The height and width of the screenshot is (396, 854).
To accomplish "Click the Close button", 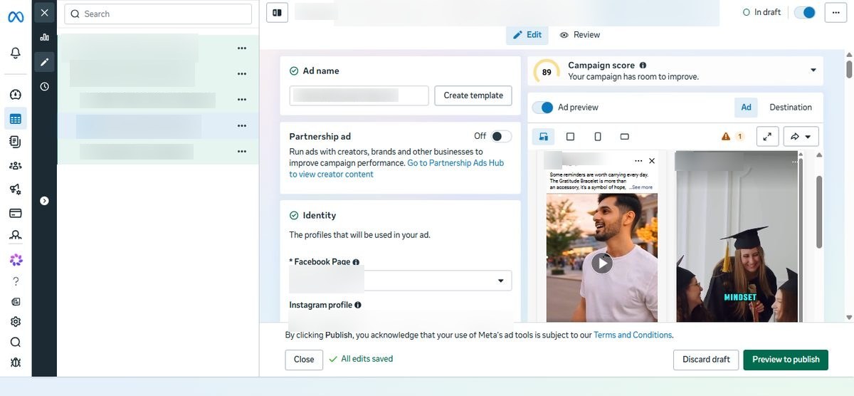I will point(304,360).
